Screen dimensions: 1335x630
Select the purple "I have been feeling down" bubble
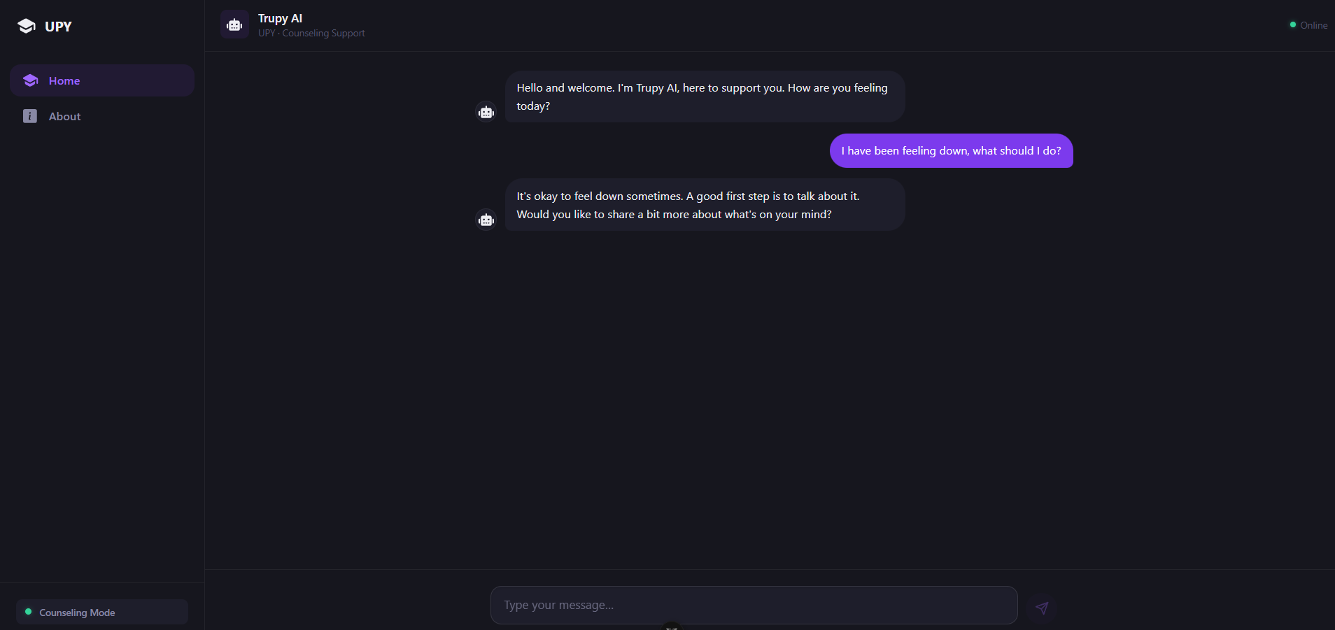[951, 151]
